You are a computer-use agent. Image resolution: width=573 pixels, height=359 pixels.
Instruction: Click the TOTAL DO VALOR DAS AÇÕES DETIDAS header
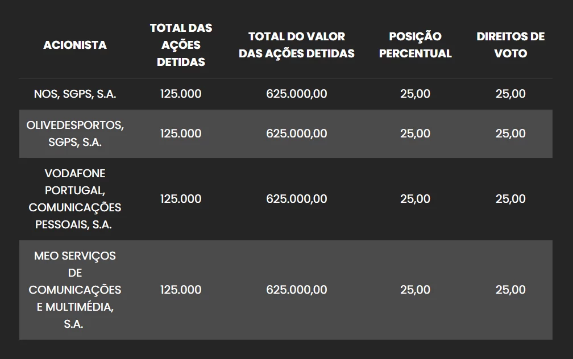(297, 45)
